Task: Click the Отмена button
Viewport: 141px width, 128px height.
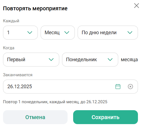Action: 35,117
